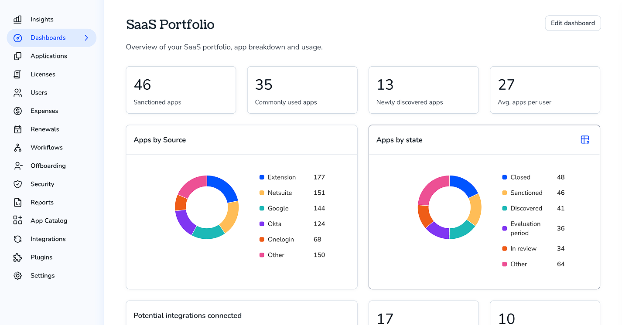Click the Netsuite orange legend swatch
622x325 pixels.
[x=262, y=193]
